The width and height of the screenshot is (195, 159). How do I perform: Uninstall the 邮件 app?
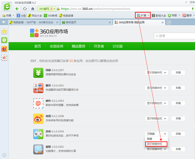(x=178, y=103)
